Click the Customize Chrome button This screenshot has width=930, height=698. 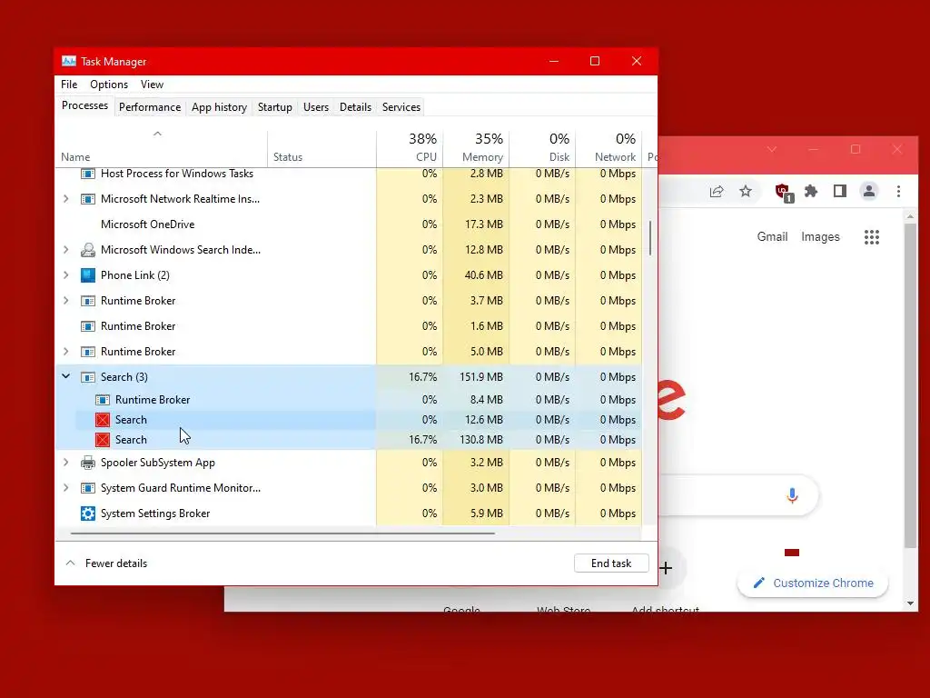coord(813,583)
